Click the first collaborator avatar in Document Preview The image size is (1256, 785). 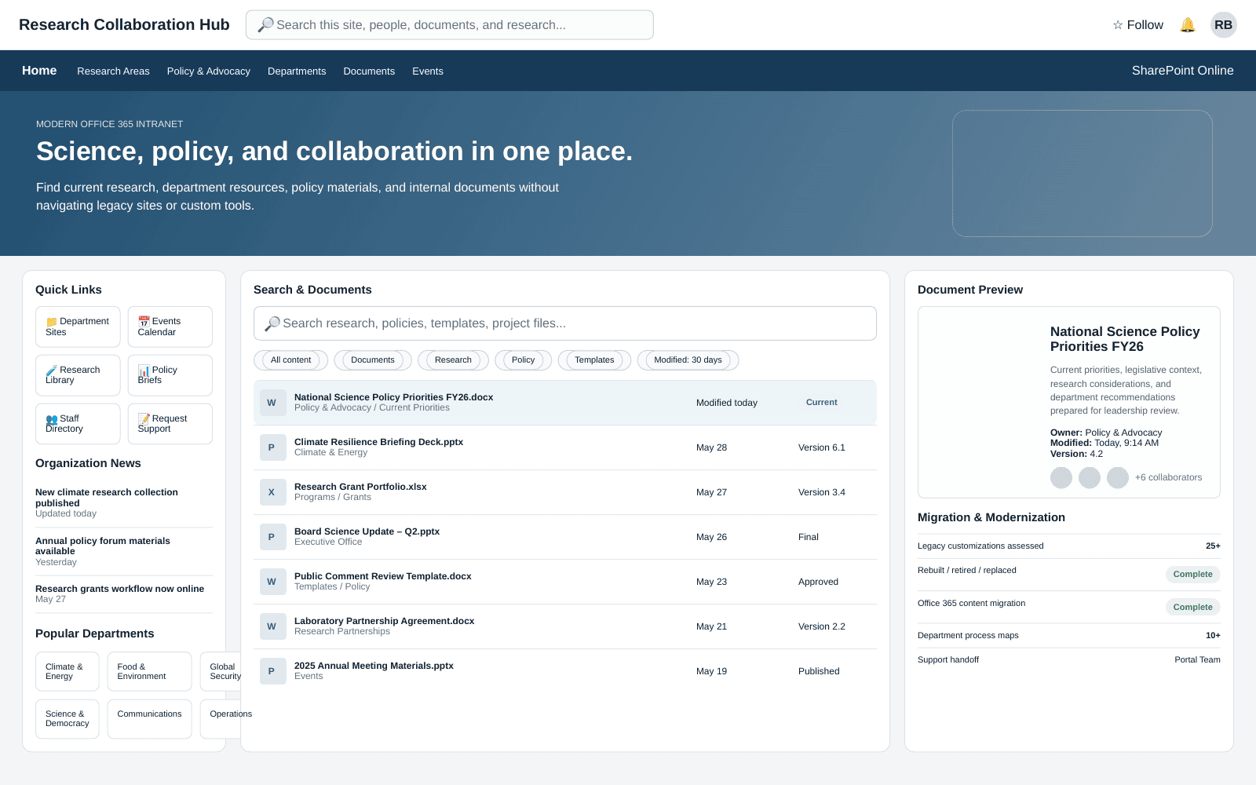(1061, 477)
